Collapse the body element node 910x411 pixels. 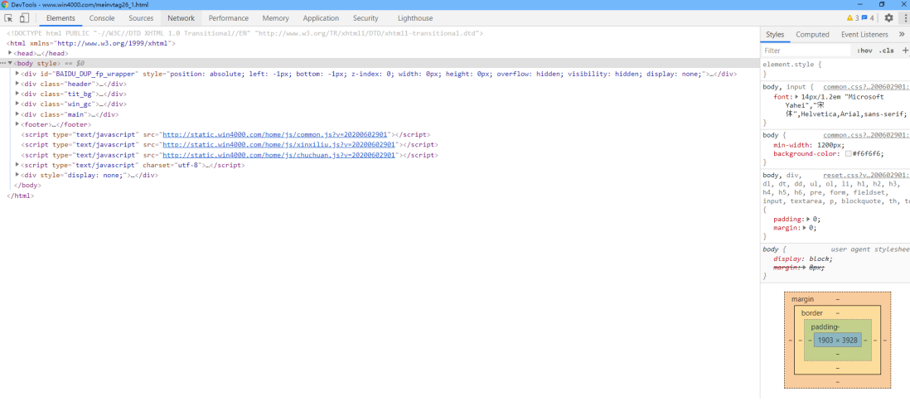(x=11, y=63)
